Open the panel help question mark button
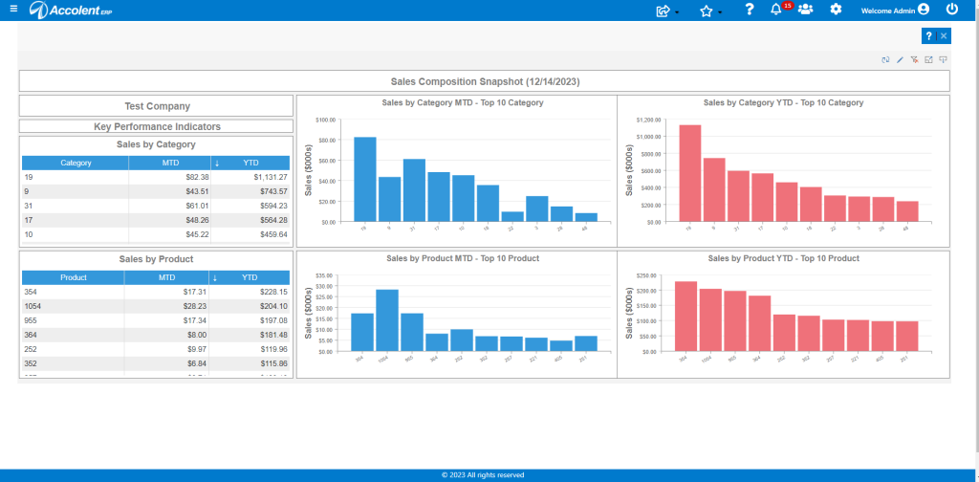 pyautogui.click(x=928, y=36)
